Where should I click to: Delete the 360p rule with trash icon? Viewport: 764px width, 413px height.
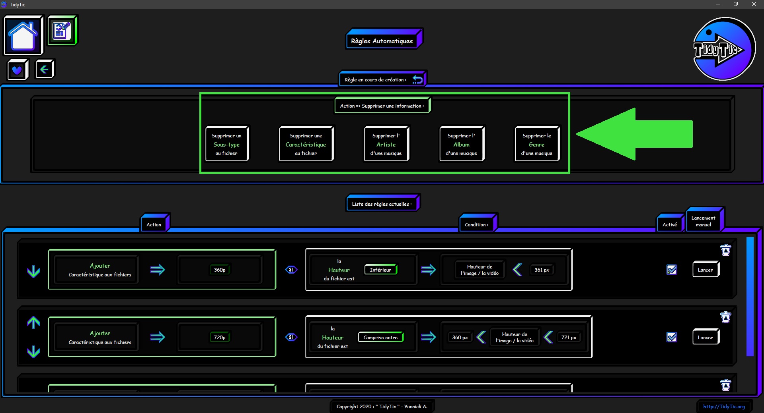click(725, 250)
